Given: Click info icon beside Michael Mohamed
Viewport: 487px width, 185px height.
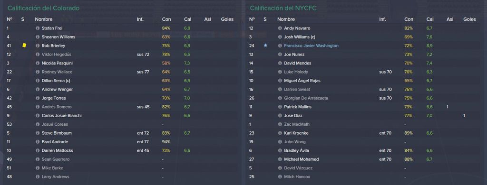Looking at the screenshot, I should [280, 159].
